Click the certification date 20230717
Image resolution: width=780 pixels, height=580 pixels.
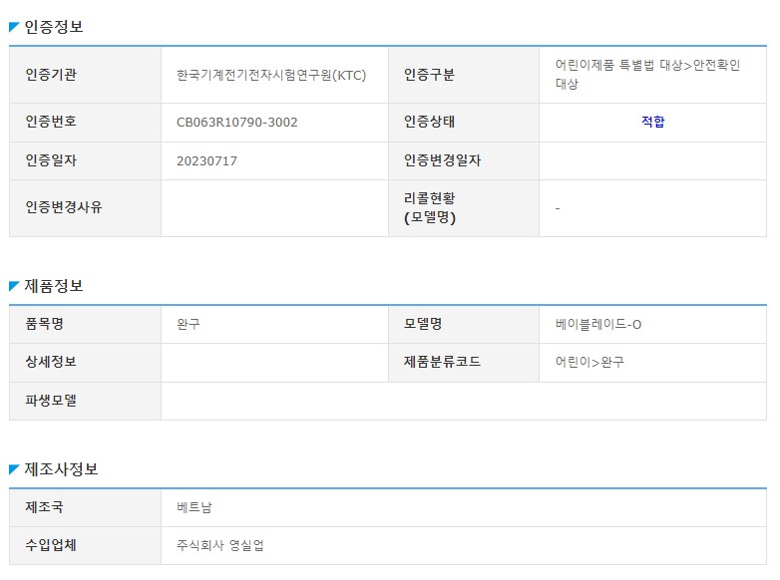[x=206, y=161]
